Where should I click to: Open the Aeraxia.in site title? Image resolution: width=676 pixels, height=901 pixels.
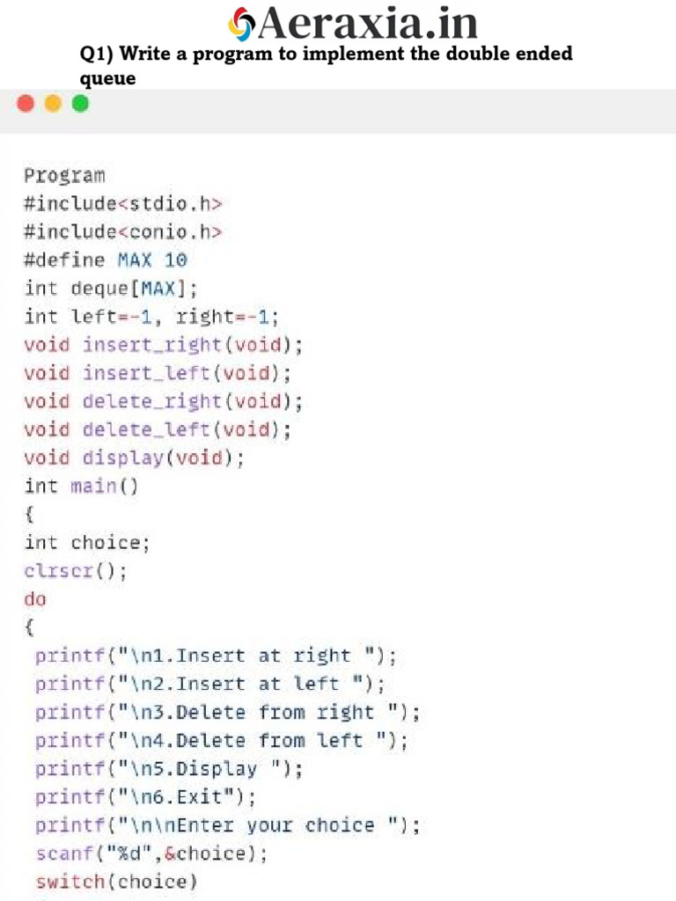click(368, 23)
